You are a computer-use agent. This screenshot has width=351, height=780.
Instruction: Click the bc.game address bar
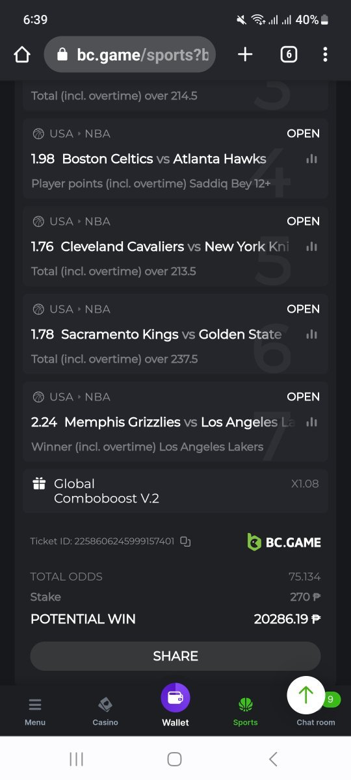coord(130,55)
